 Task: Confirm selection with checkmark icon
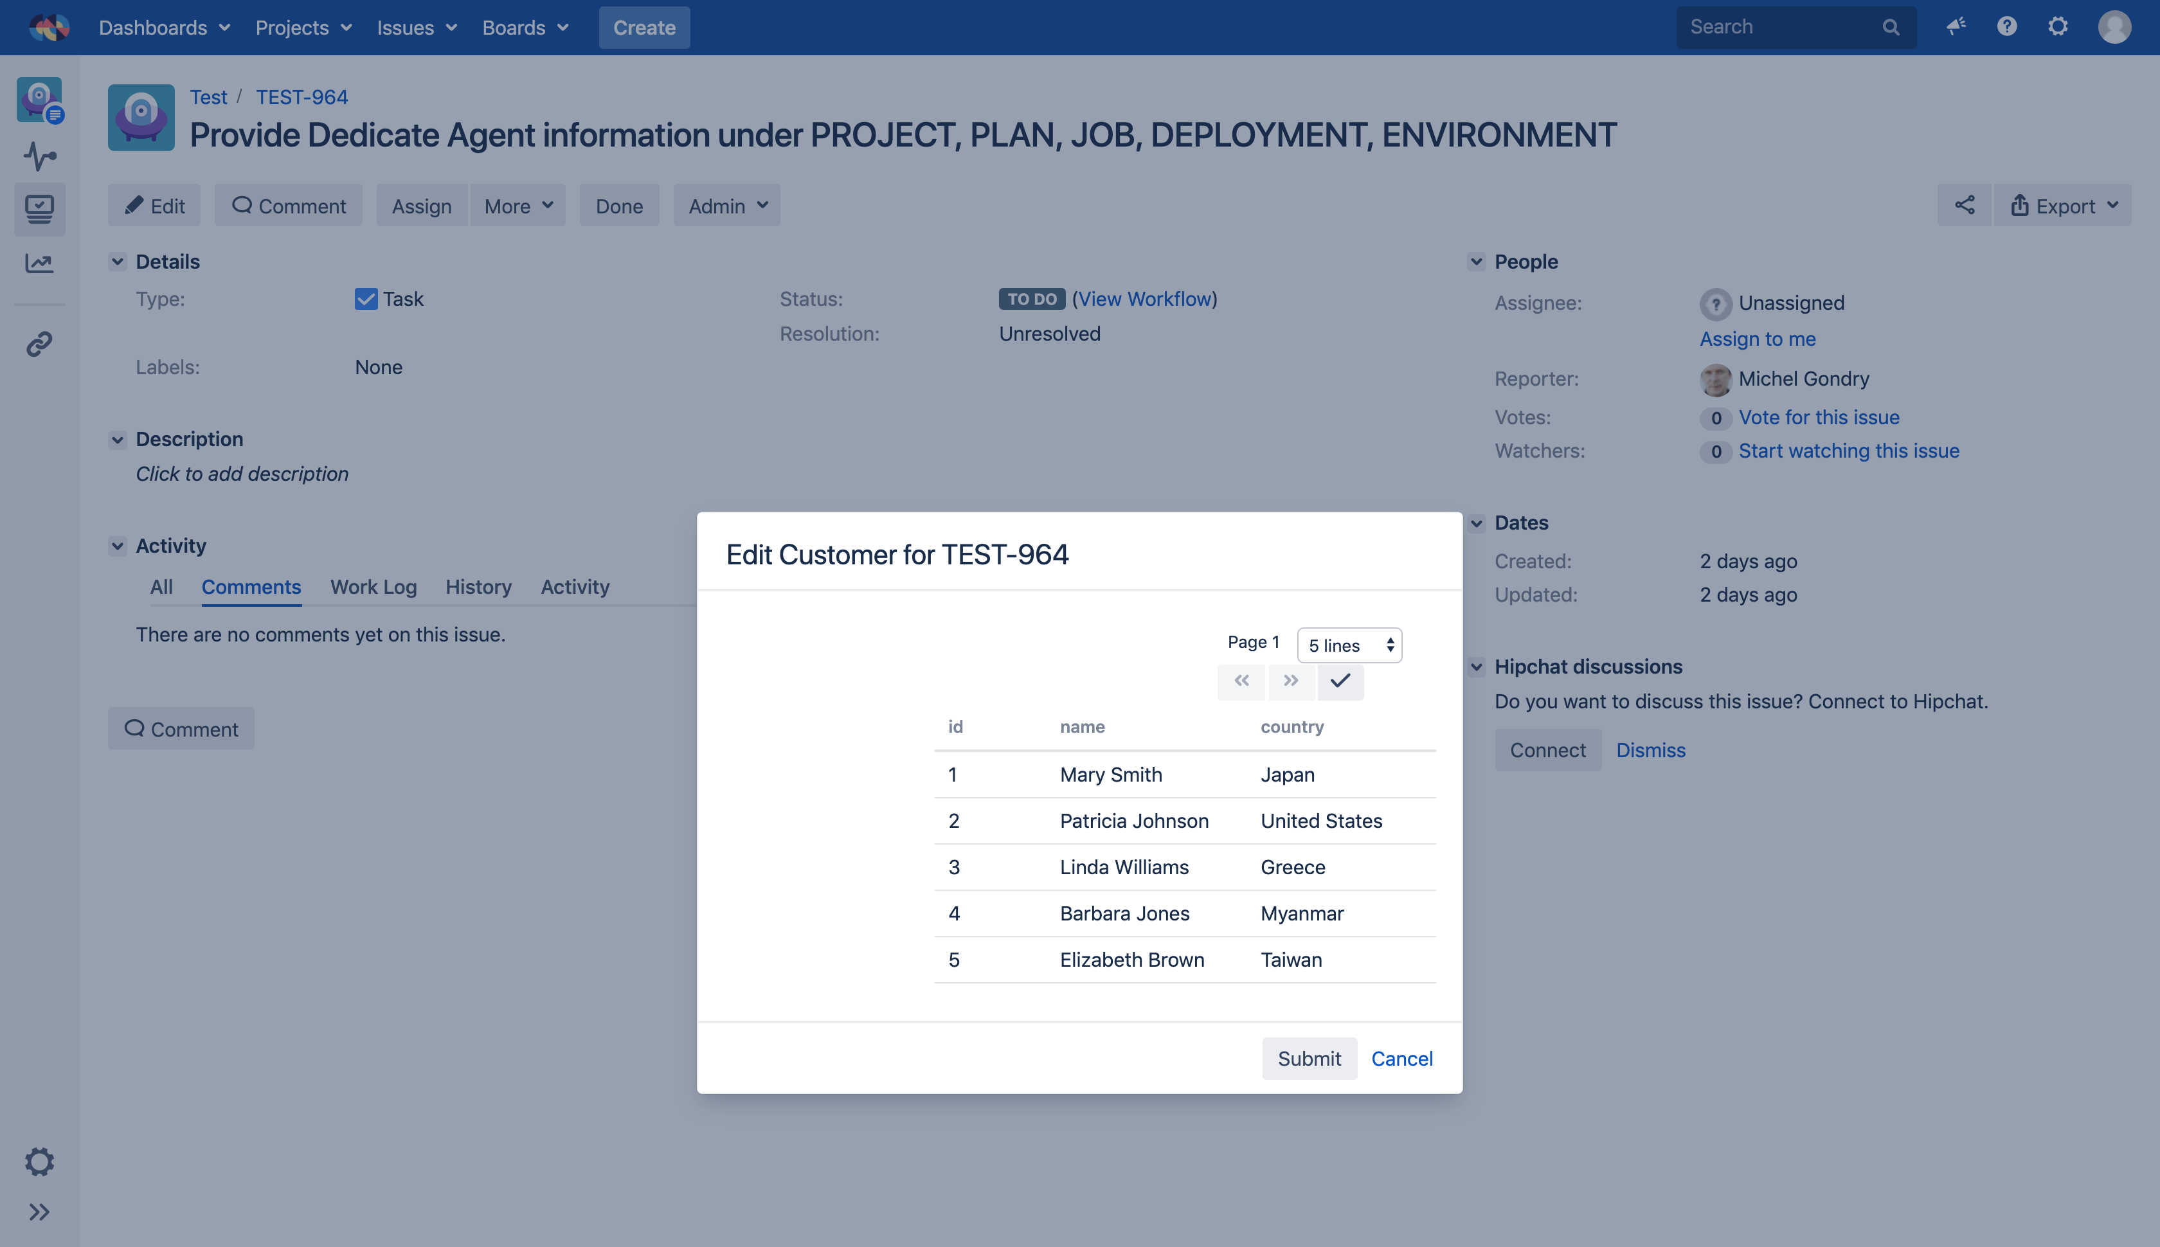click(1340, 681)
